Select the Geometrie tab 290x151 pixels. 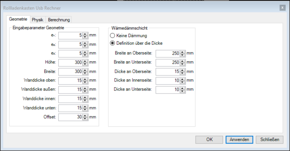(18, 20)
